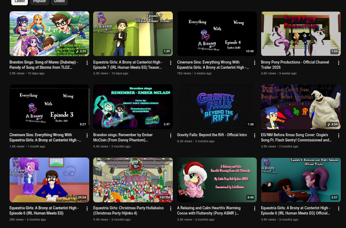
Task: Open menu for the Fluttershy Pony ASMR video
Action: pyautogui.click(x=255, y=208)
